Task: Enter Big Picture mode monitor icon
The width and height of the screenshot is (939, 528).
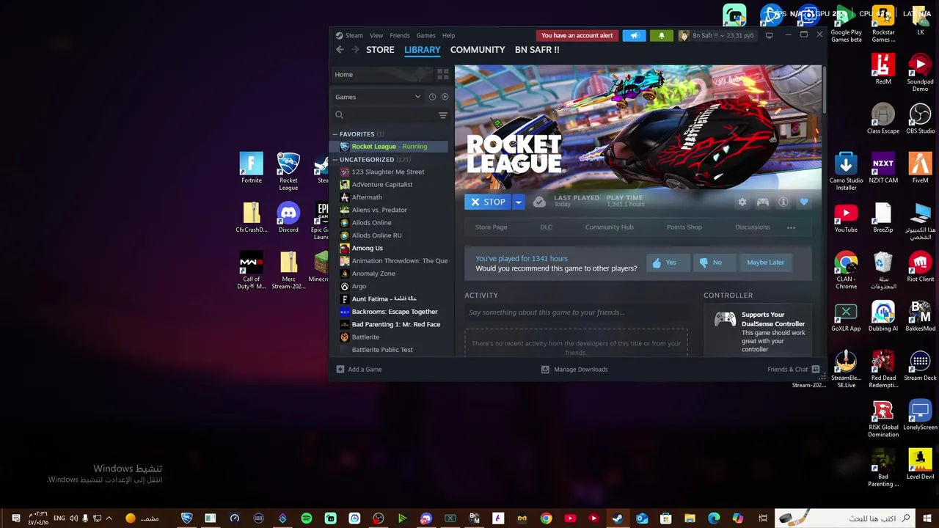Action: point(769,35)
